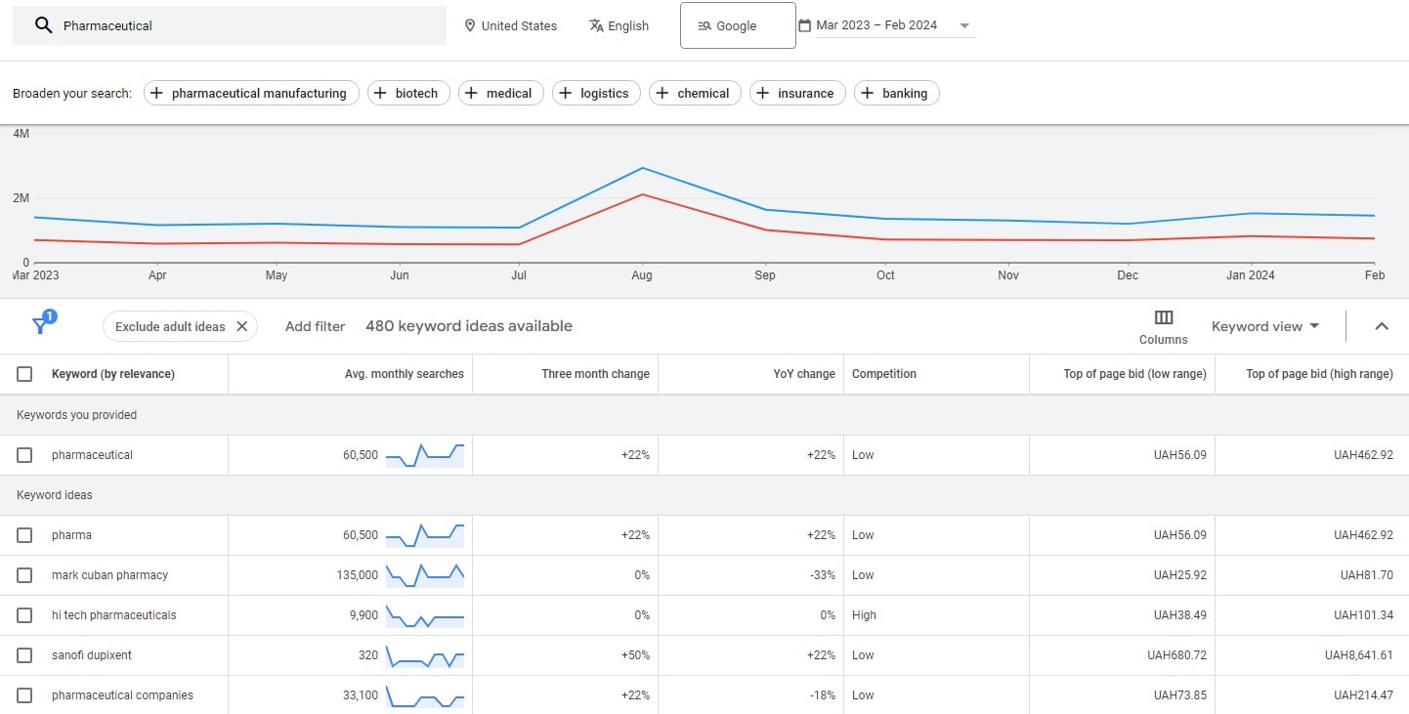Click the search magnifier icon
This screenshot has height=714, width=1409.
[x=43, y=25]
